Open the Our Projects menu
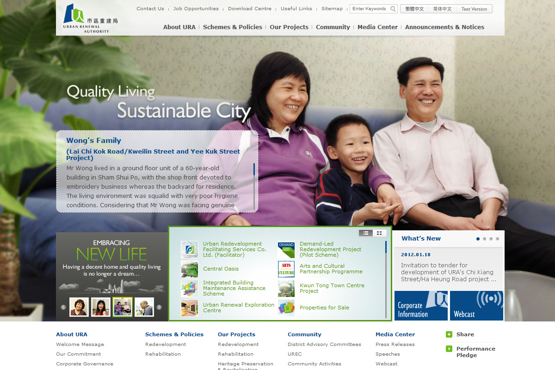 [x=289, y=27]
